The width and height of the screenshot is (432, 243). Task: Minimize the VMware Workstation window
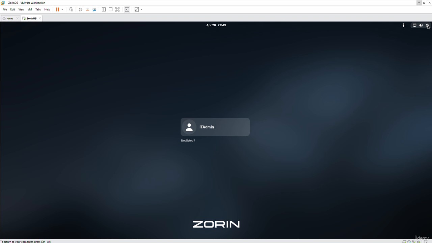[x=419, y=3]
